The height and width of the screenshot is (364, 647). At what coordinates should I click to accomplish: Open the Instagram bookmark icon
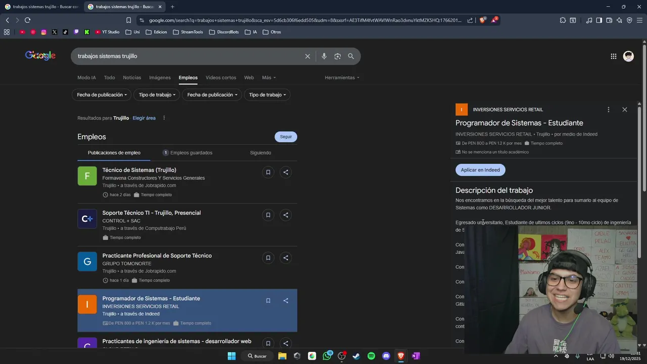pyautogui.click(x=43, y=32)
